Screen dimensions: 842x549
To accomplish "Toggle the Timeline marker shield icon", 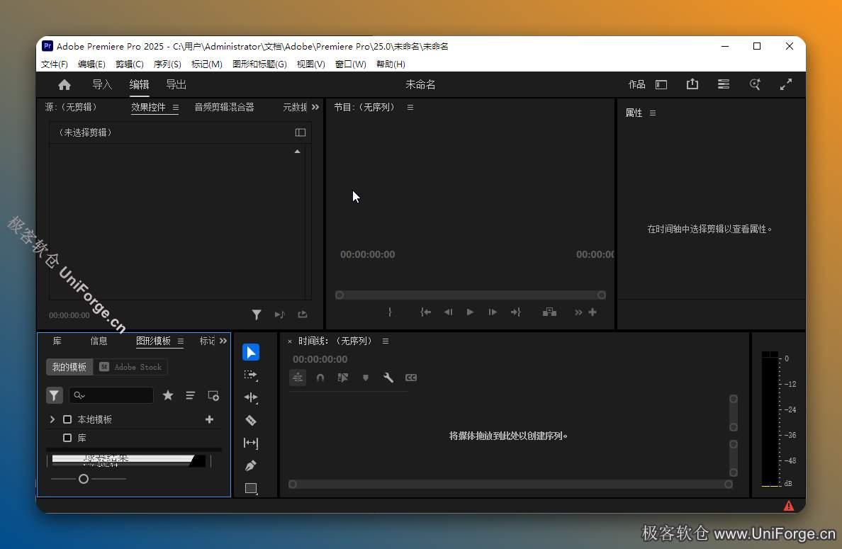I will (366, 378).
